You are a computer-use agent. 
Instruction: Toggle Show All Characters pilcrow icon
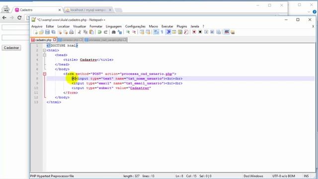click(x=162, y=32)
